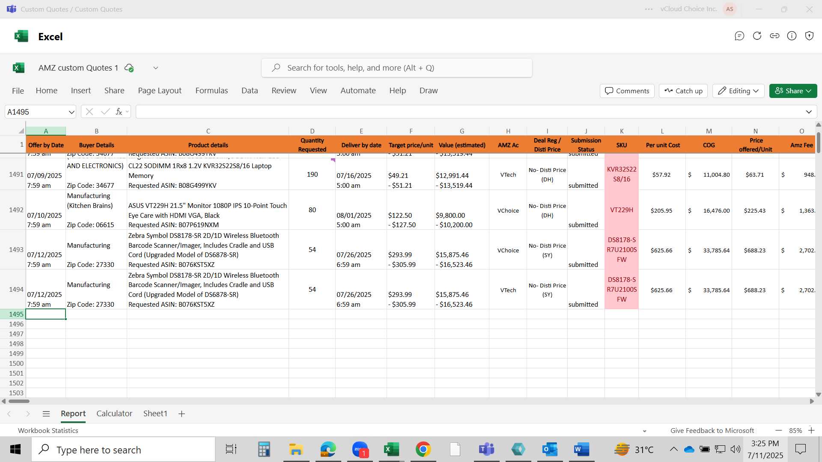
Task: Click the shield security icon
Action: click(809, 36)
